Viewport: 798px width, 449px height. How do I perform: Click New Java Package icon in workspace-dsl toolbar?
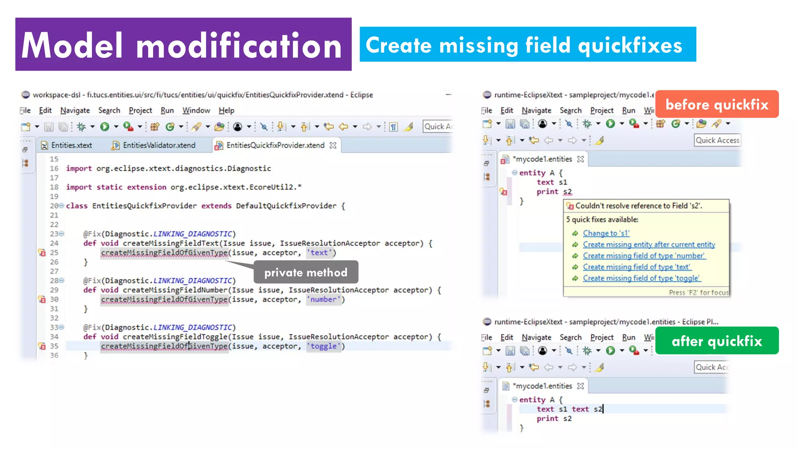coord(155,127)
